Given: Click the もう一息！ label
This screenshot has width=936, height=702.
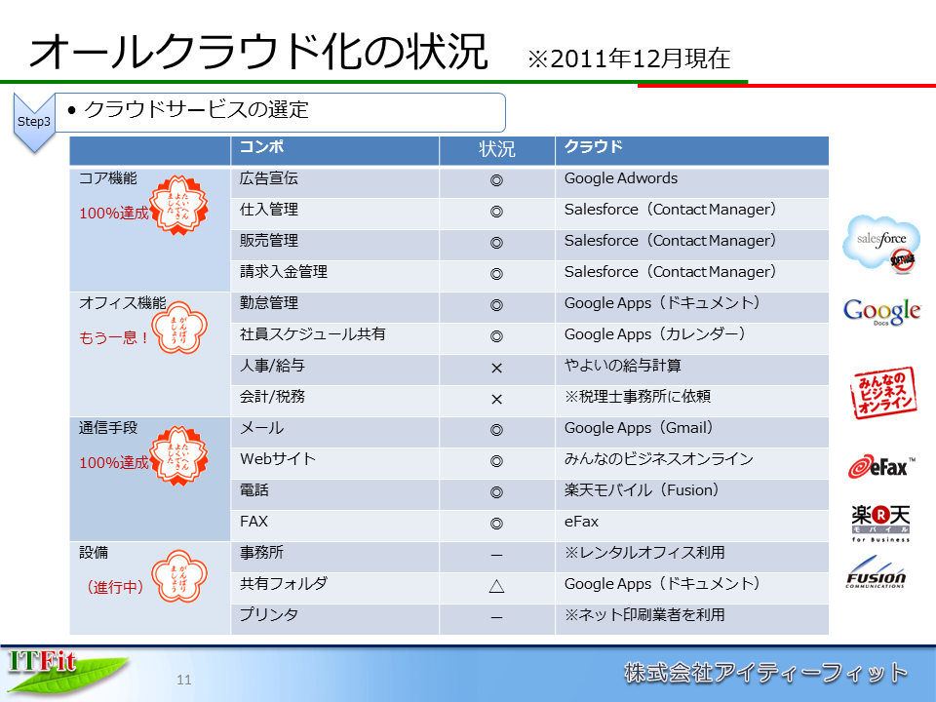Looking at the screenshot, I should point(114,338).
